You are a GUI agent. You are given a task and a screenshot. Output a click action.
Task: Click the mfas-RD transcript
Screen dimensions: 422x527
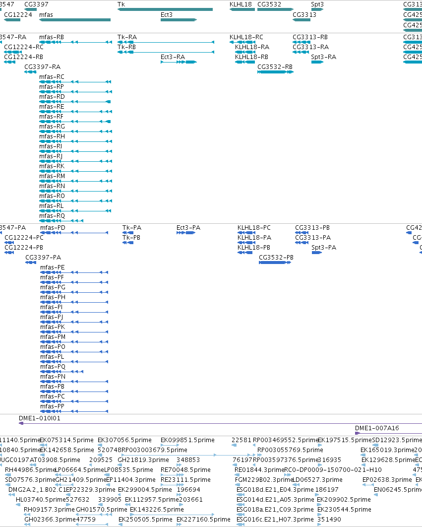[x=75, y=102]
